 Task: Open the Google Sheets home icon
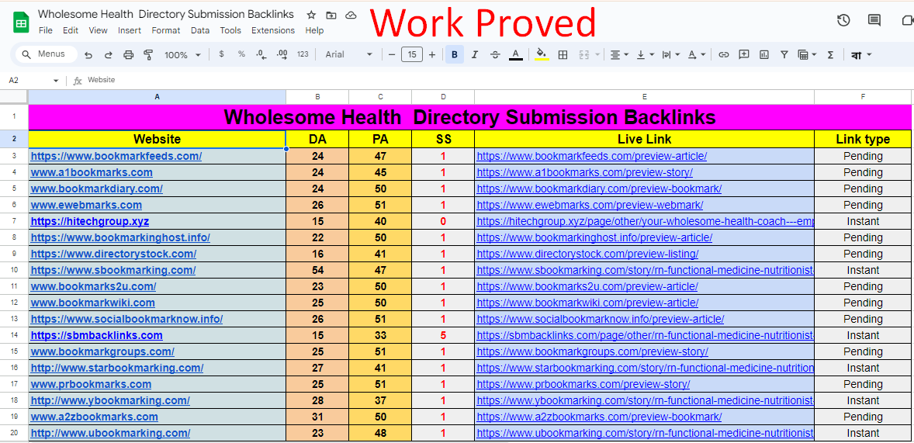click(21, 23)
